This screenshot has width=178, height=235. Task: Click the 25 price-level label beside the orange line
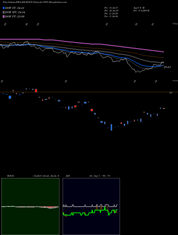pyautogui.click(x=171, y=93)
